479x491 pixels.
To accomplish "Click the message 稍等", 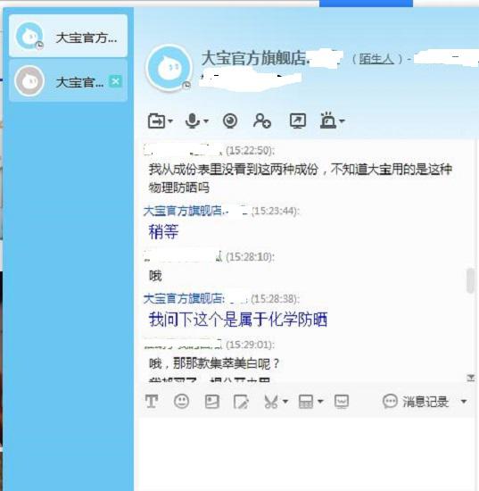I will [x=163, y=232].
